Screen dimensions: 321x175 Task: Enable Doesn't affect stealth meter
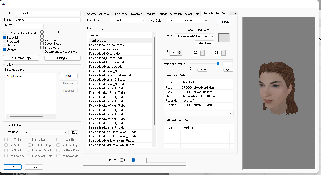click(x=42, y=52)
